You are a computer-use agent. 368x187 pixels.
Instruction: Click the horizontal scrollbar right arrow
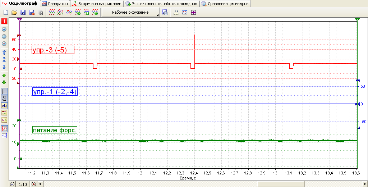tap(364, 184)
